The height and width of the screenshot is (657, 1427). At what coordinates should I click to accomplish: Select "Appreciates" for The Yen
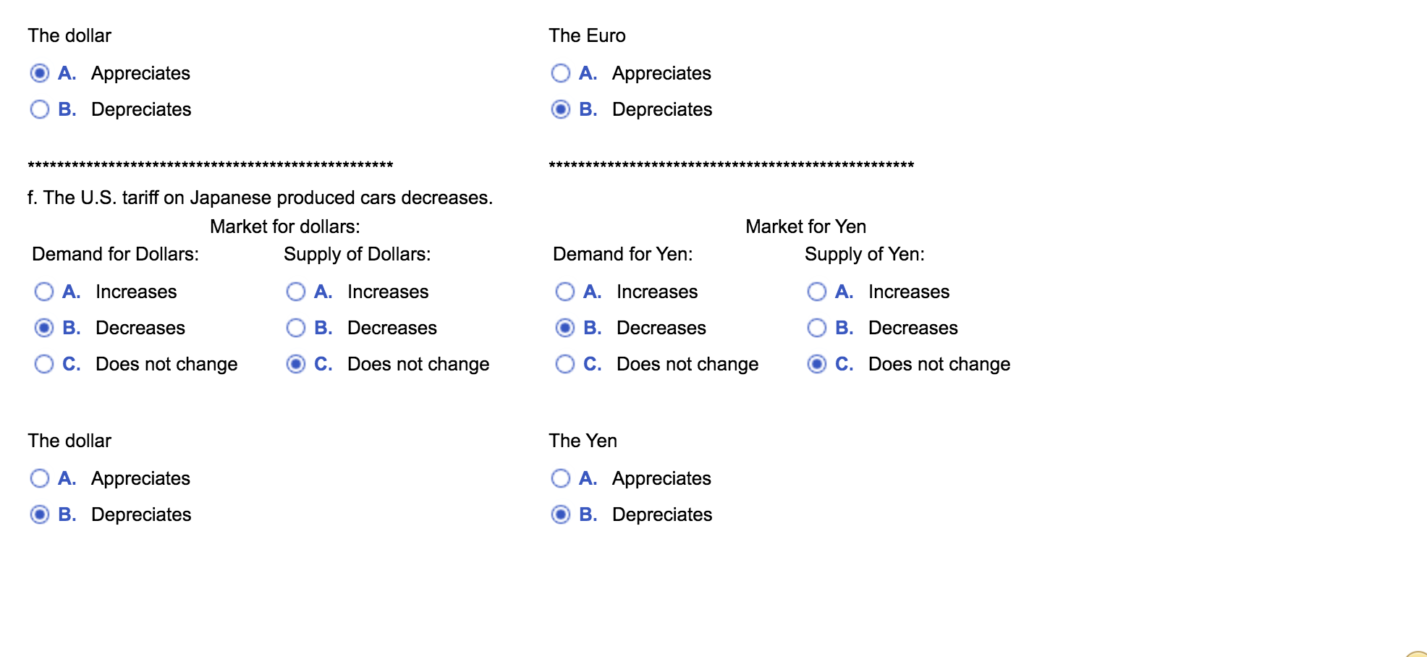561,478
